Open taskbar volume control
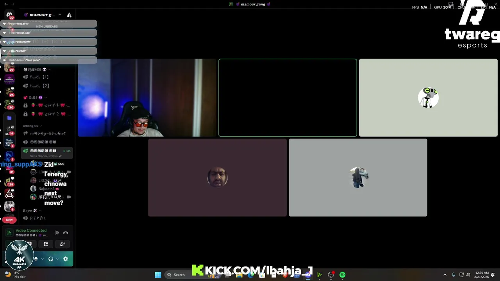The image size is (500, 281). [468, 275]
